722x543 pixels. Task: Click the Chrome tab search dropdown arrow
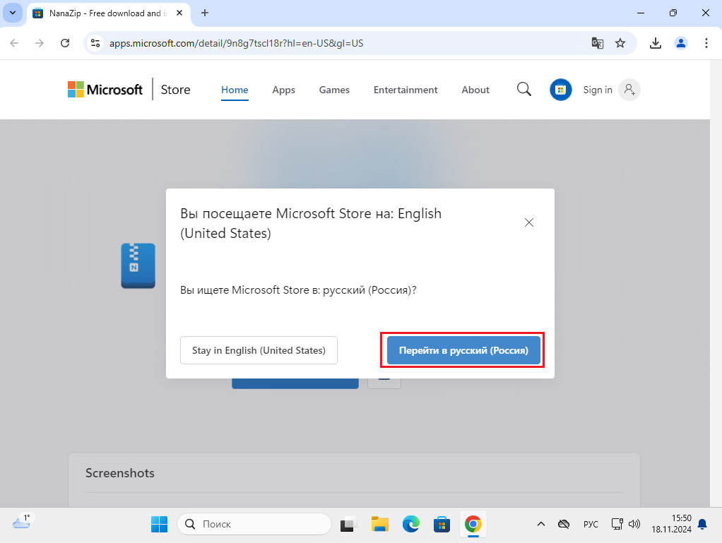[x=13, y=13]
